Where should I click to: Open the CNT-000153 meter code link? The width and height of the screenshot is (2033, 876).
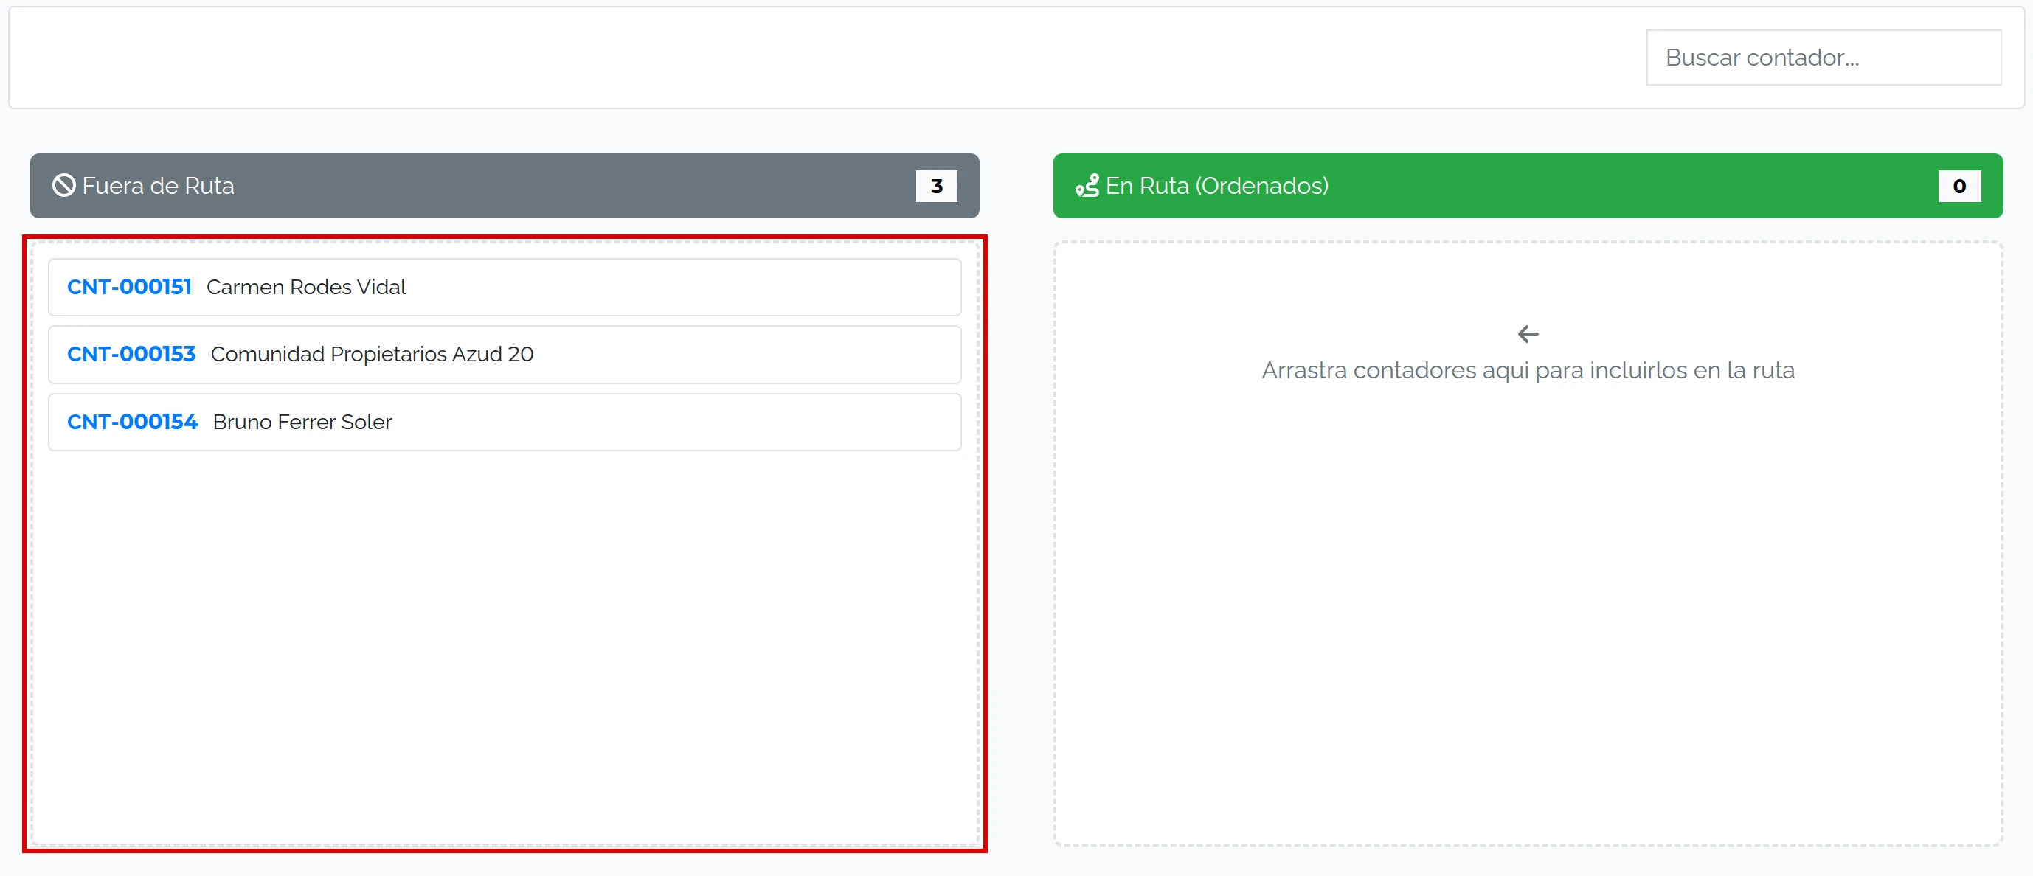click(131, 355)
